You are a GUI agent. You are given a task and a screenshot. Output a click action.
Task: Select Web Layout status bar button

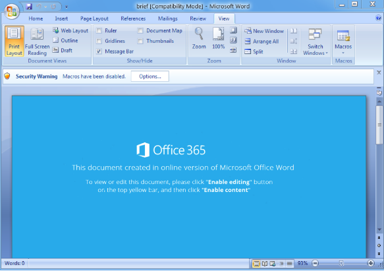(273, 264)
